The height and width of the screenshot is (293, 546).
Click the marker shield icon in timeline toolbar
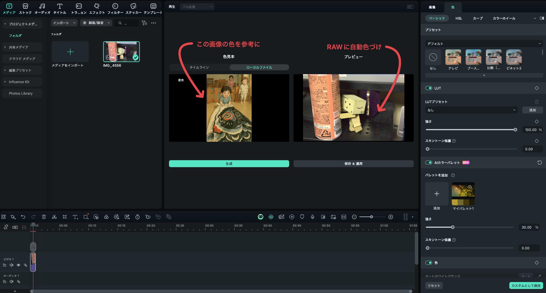(x=302, y=217)
